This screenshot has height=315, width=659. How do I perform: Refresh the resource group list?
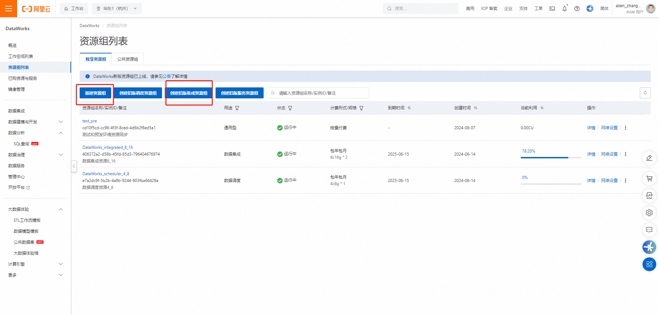(x=645, y=93)
